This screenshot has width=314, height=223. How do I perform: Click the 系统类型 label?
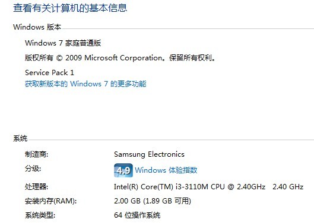pos(40,215)
